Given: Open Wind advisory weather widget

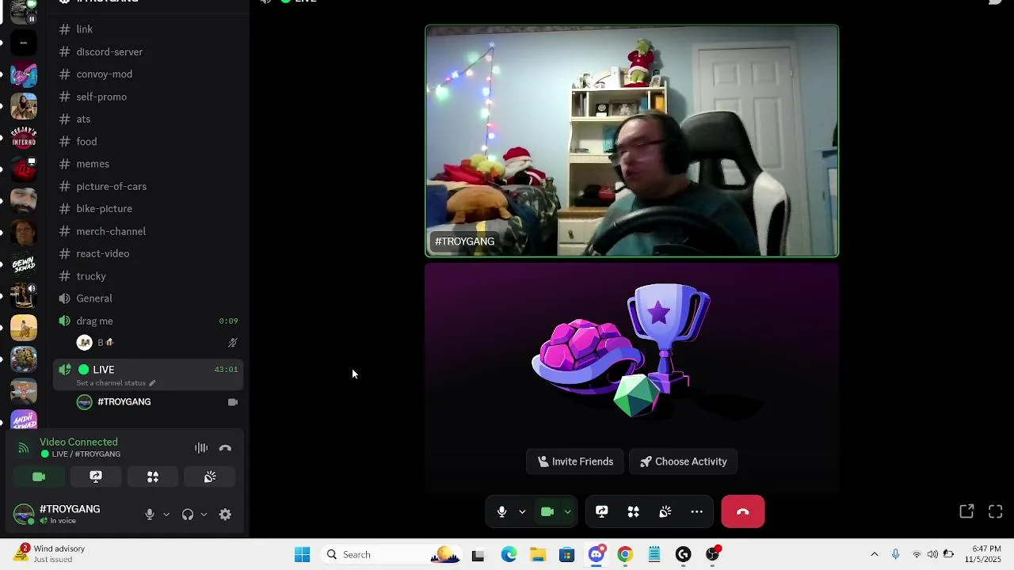Looking at the screenshot, I should 49,554.
